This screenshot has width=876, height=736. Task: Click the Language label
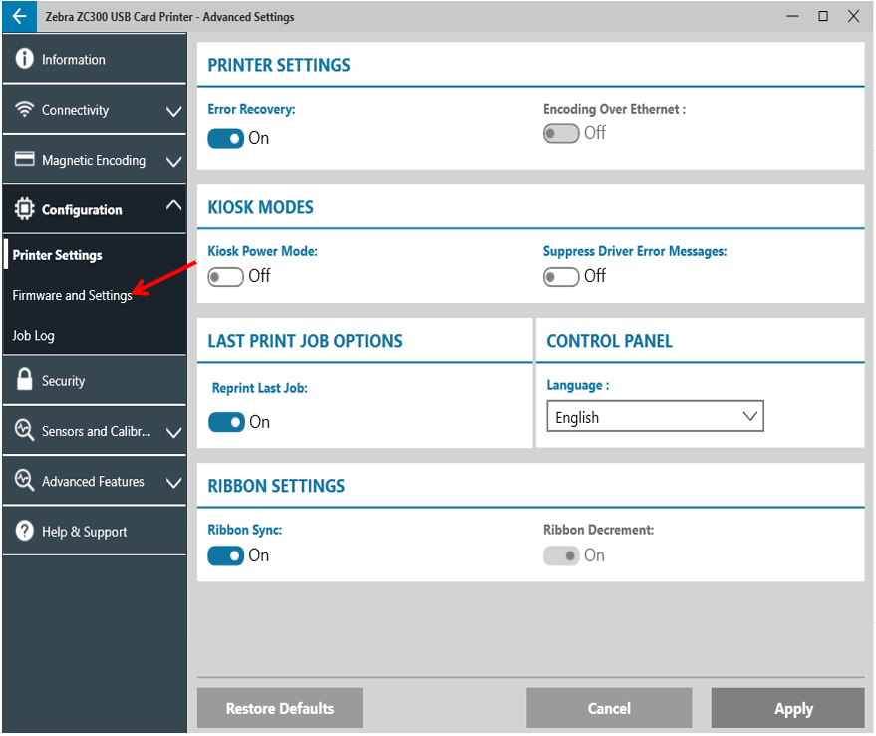[x=578, y=385]
